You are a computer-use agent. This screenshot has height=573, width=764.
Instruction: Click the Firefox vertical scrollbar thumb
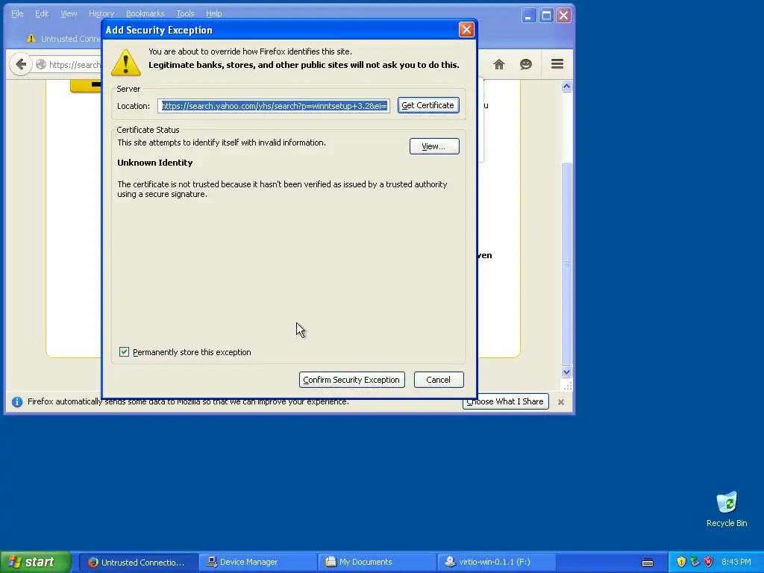(x=566, y=263)
